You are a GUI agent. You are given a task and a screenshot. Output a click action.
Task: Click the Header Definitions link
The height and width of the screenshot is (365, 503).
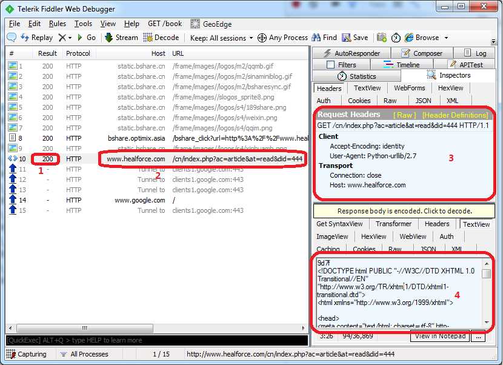tap(455, 115)
